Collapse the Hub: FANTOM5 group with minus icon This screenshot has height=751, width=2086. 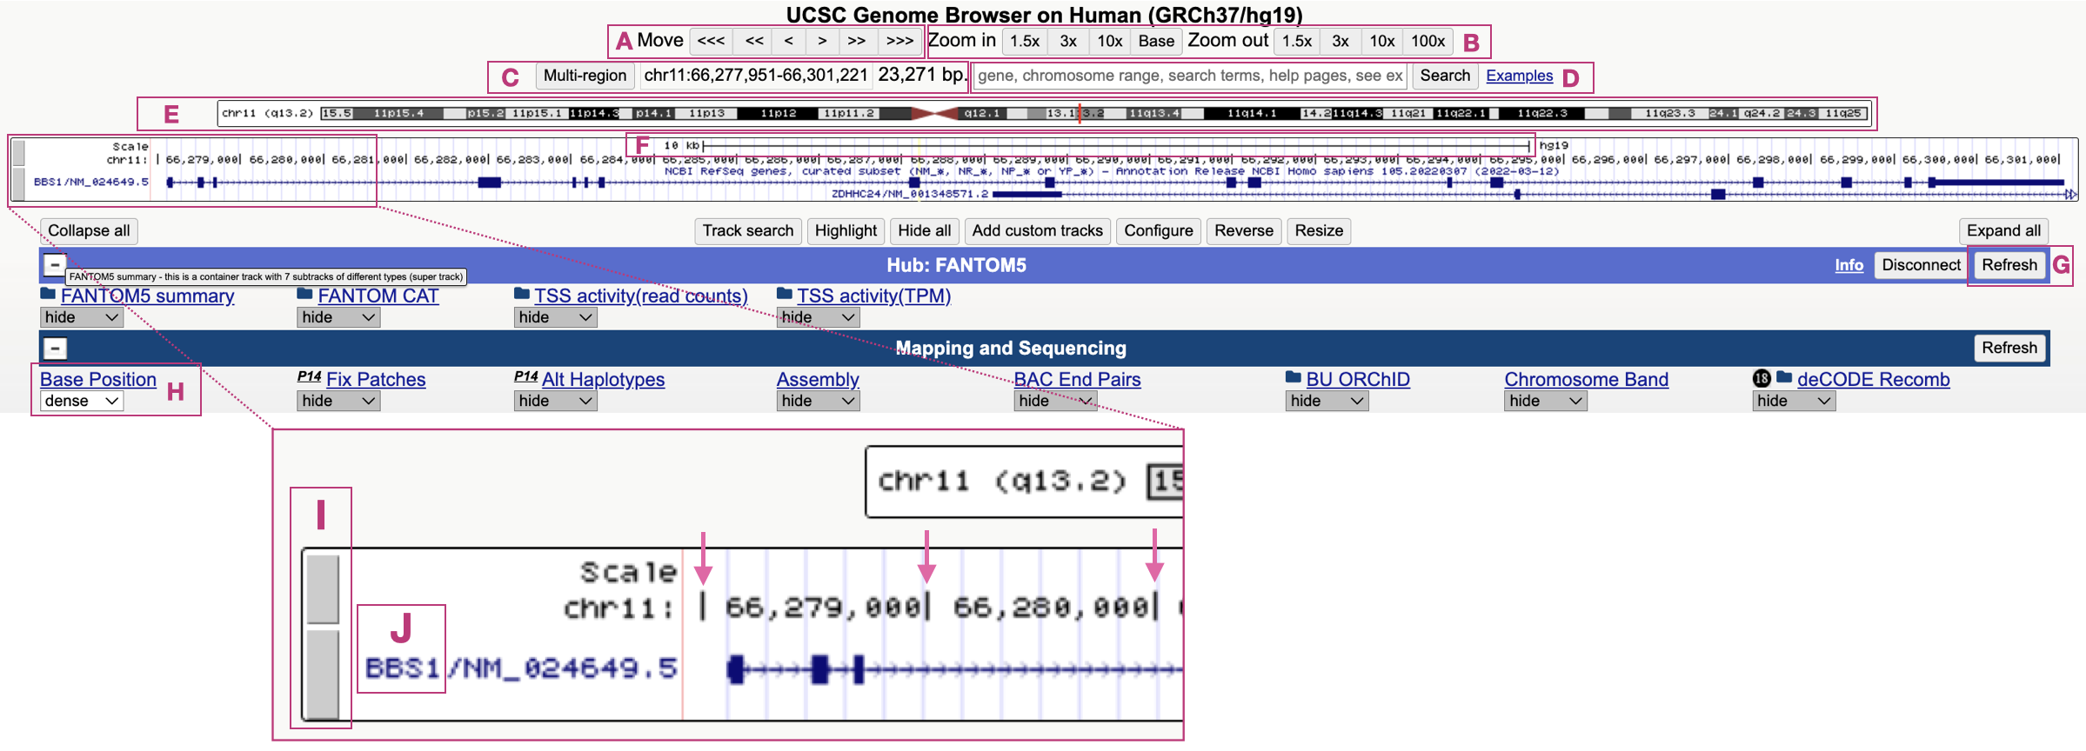(55, 264)
